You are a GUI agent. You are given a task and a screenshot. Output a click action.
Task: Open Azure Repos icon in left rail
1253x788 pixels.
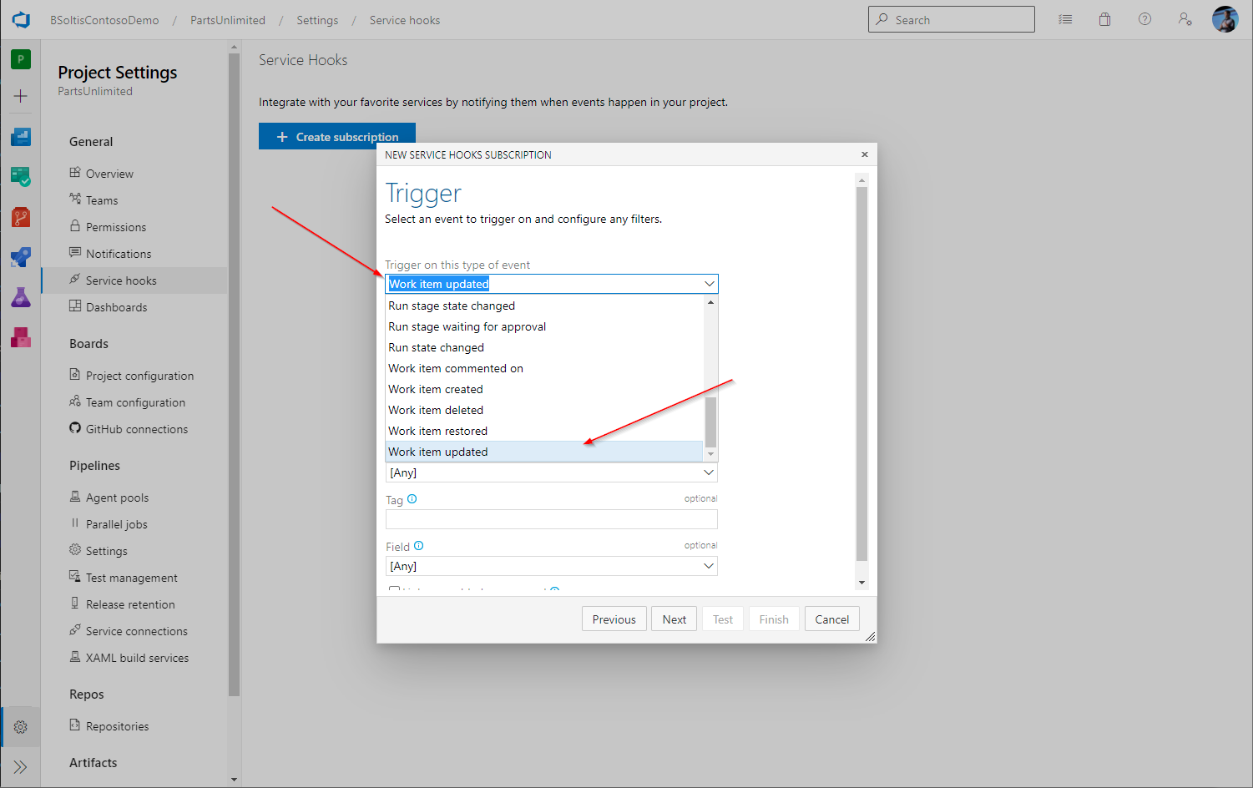[21, 217]
